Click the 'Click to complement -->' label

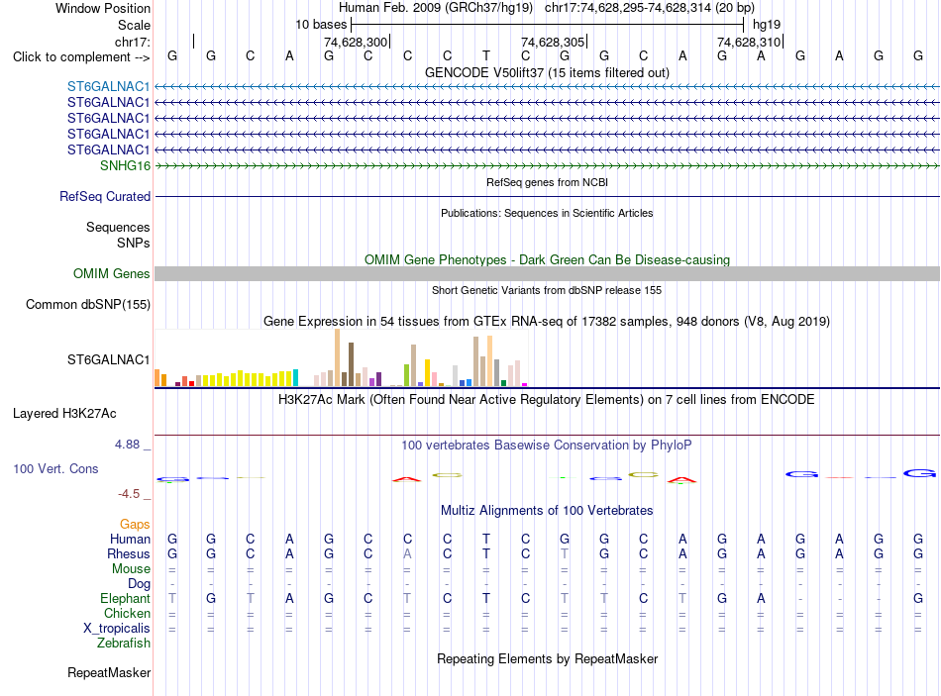coord(81,57)
